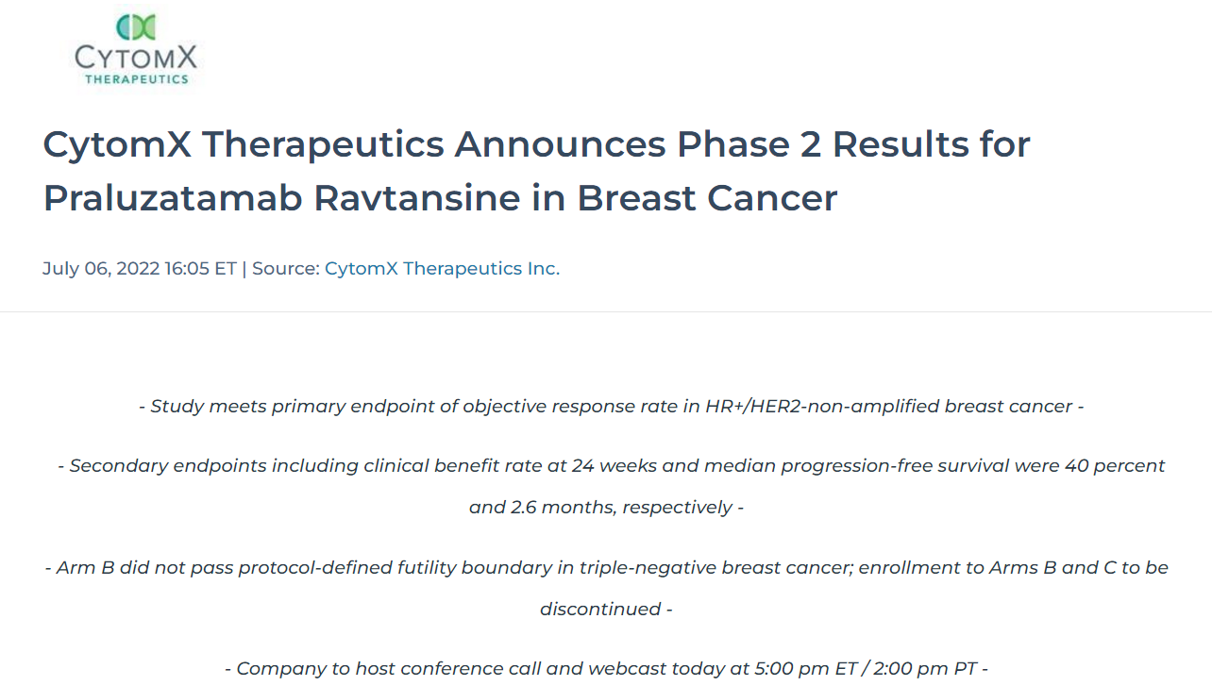Click the press release headline
This screenshot has width=1212, height=686.
coord(536,171)
